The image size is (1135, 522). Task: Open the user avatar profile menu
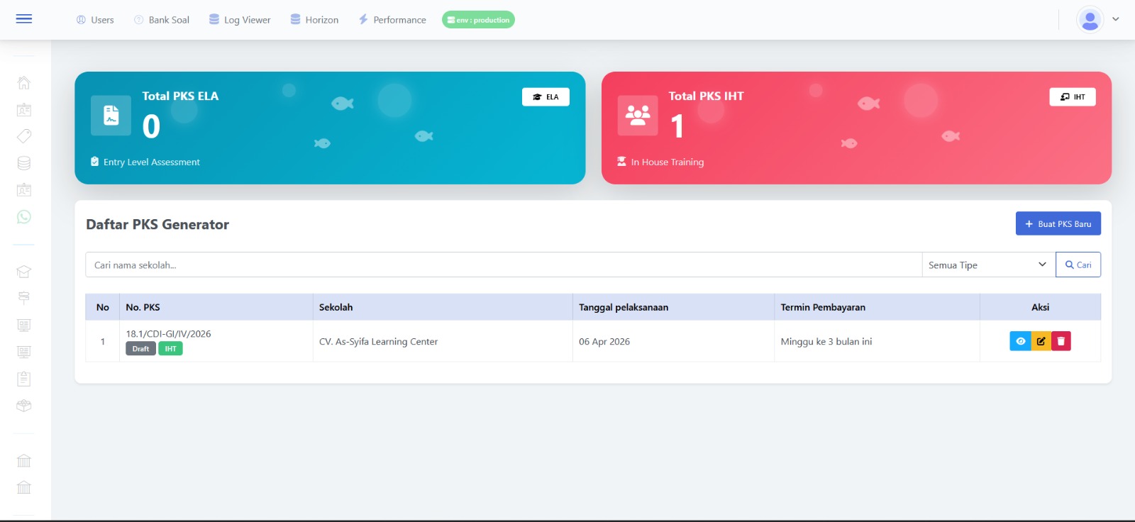1090,20
